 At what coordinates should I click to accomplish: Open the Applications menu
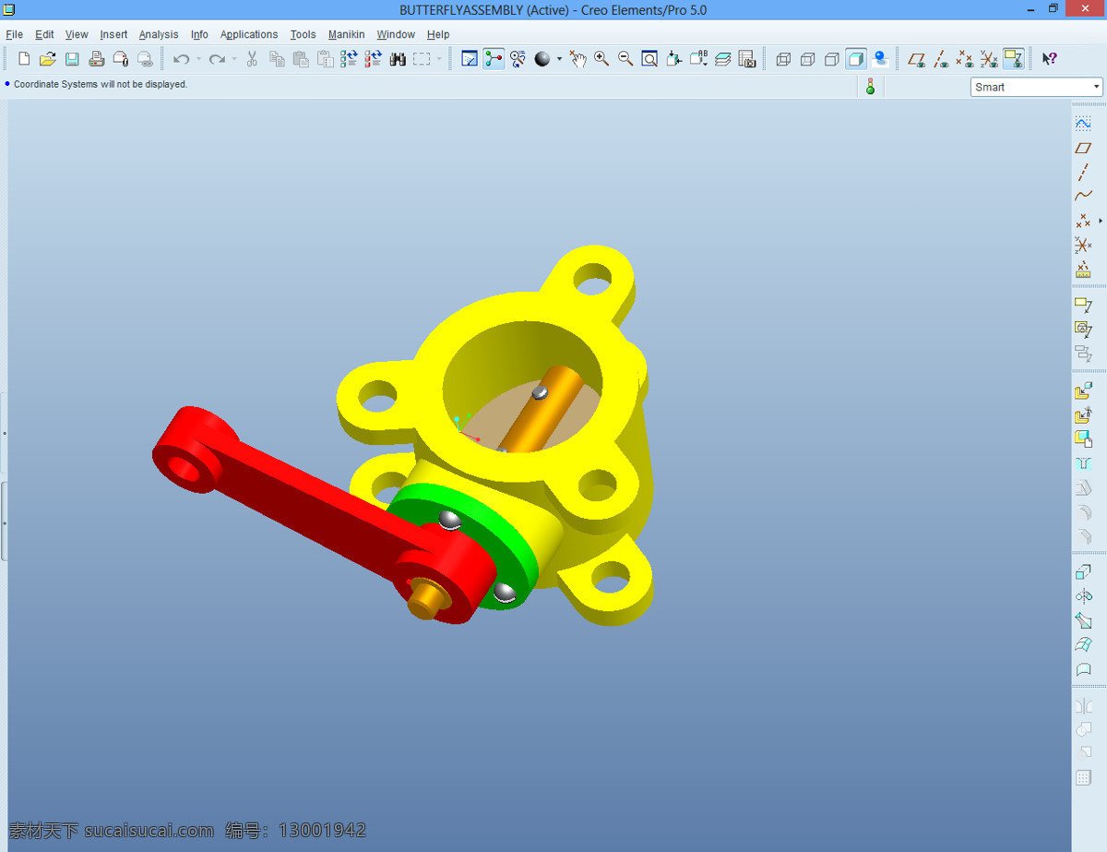(x=249, y=34)
